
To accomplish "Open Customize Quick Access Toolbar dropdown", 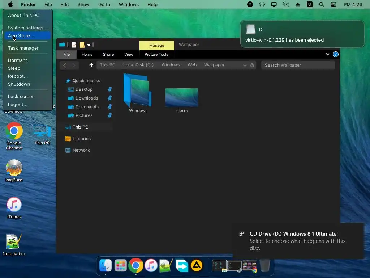I will point(89,45).
